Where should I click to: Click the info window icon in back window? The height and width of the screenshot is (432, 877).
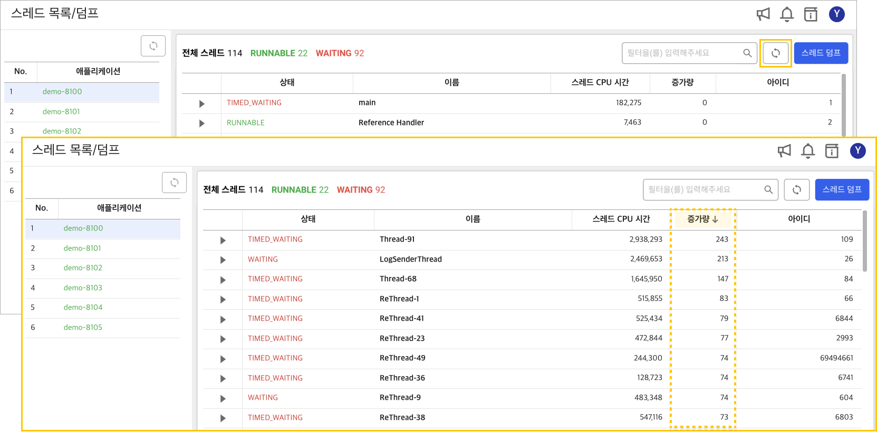tap(811, 14)
